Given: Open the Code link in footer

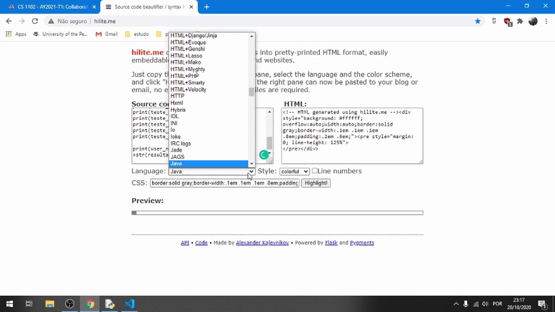Looking at the screenshot, I should tap(201, 243).
